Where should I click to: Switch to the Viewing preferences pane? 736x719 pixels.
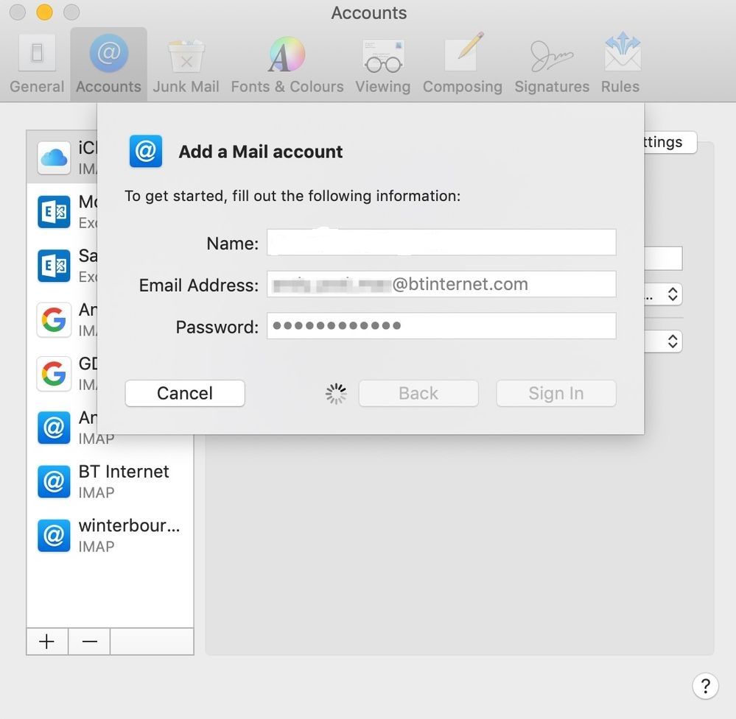[382, 65]
